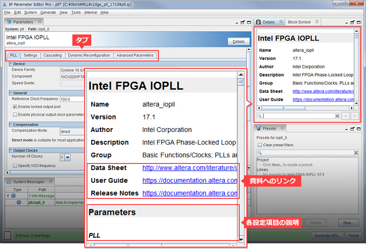The height and width of the screenshot is (249, 366).
Task: Click the Finish button
Action: [354, 235]
